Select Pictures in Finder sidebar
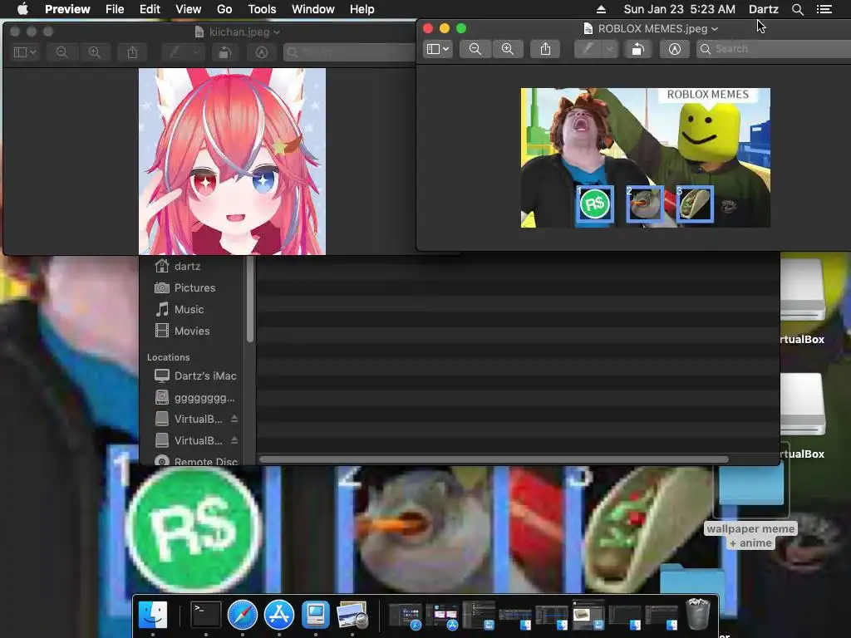 (x=194, y=288)
